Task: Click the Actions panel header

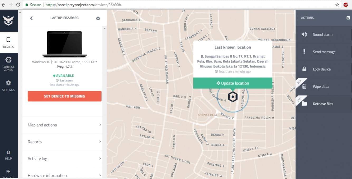Action: tap(324, 18)
